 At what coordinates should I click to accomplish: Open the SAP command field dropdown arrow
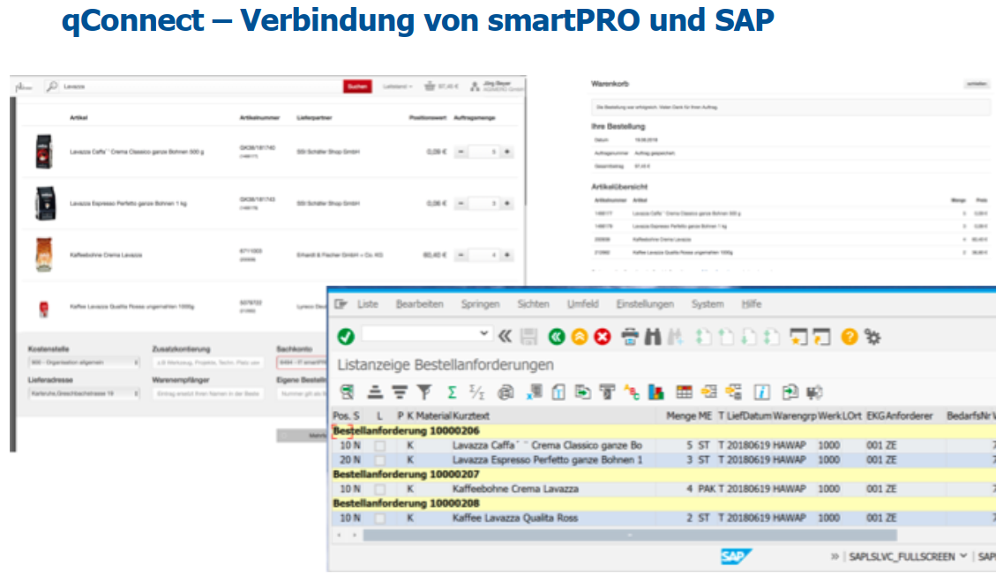tap(484, 333)
